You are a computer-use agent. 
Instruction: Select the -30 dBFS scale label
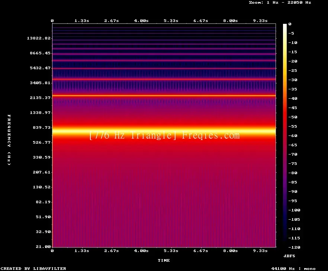(293, 80)
